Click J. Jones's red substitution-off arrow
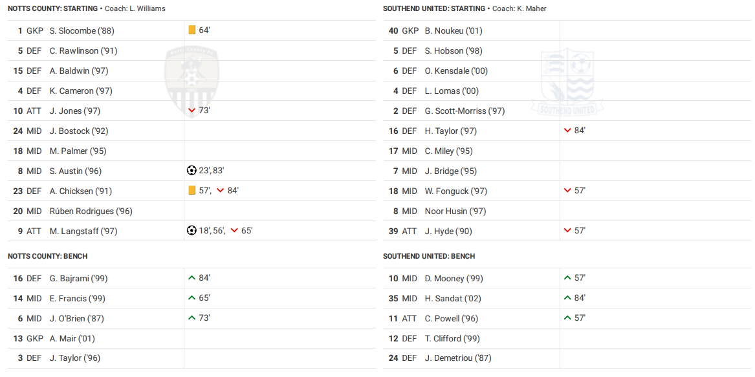Viewport: 755px width, 377px height. (191, 111)
